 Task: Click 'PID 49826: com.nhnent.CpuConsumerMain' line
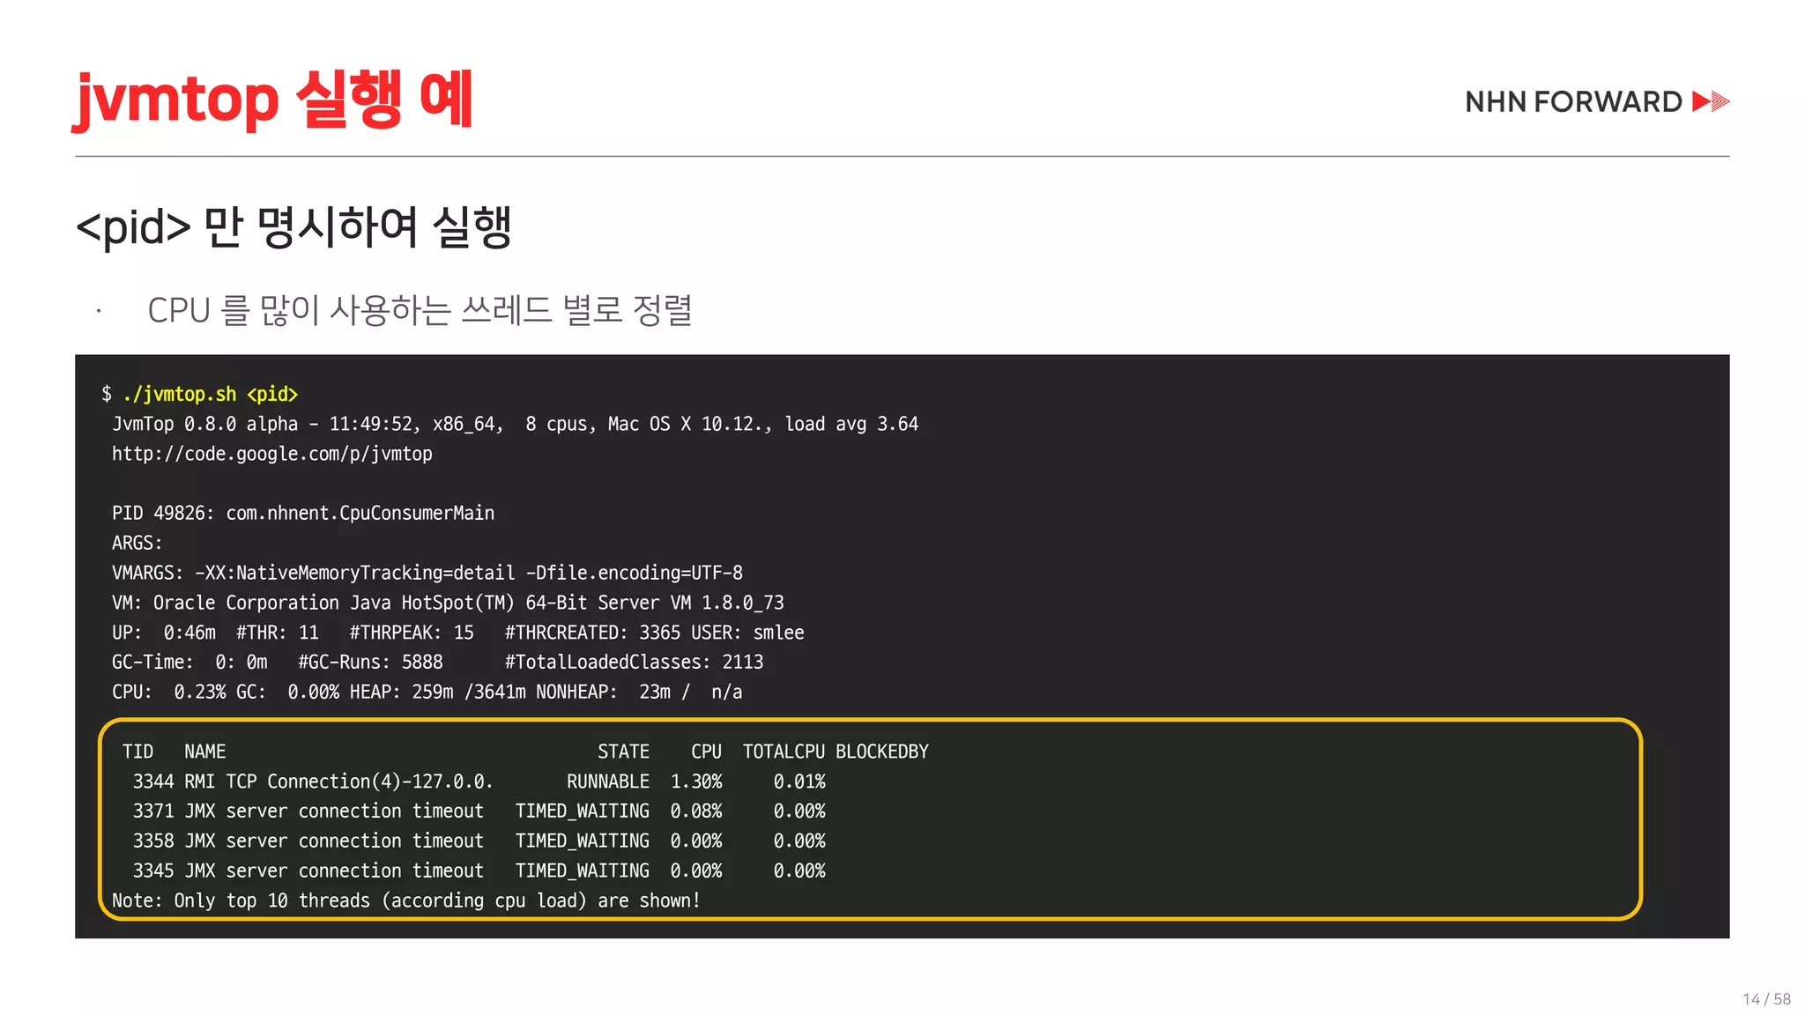click(x=303, y=513)
